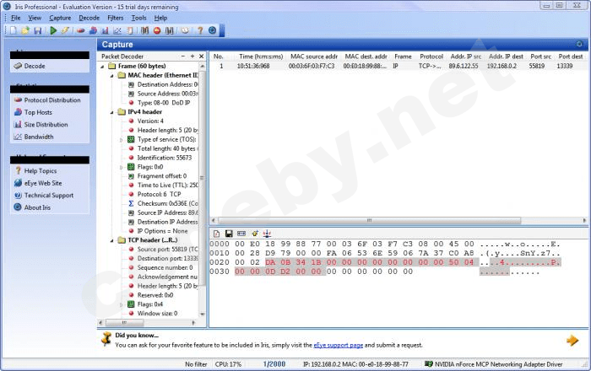Click the Decode button in left sidebar
This screenshot has height=371, width=591.
(x=34, y=66)
